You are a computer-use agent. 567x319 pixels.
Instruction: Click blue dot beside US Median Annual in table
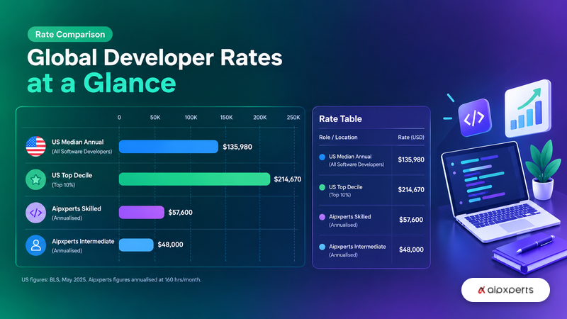click(x=322, y=157)
